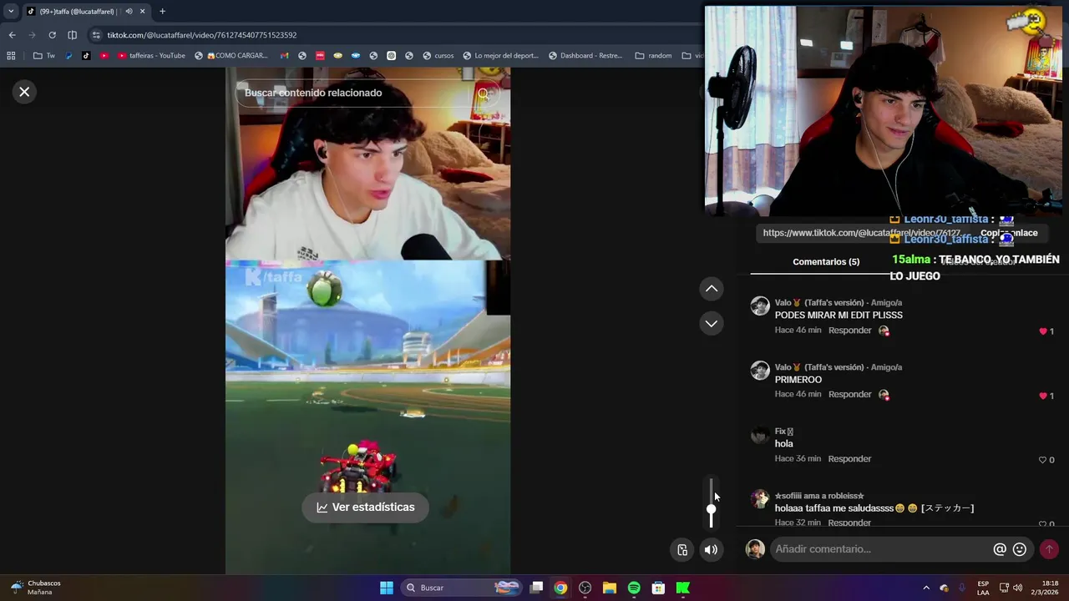Switch the ESP LAA keyboard language
1069x601 pixels.
(x=983, y=588)
